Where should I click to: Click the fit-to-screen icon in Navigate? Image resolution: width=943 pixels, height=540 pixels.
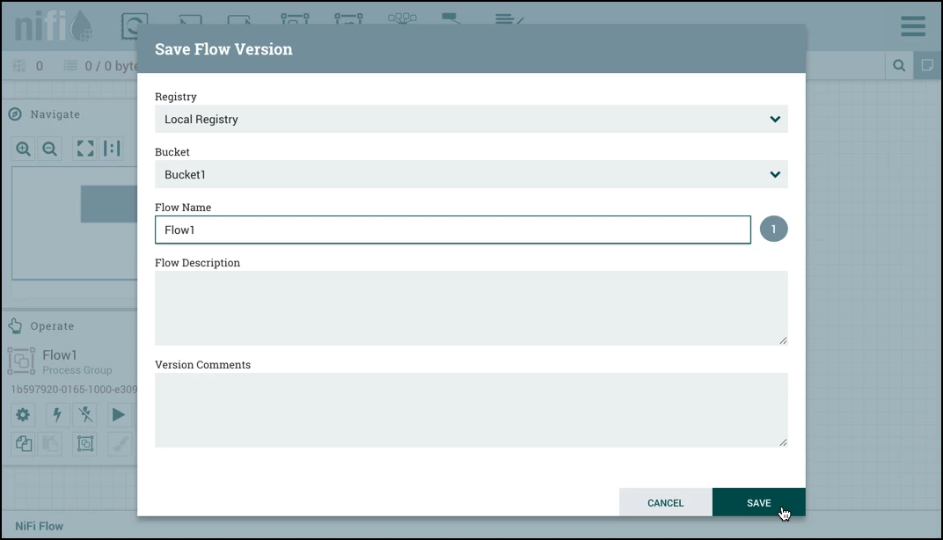click(x=85, y=149)
